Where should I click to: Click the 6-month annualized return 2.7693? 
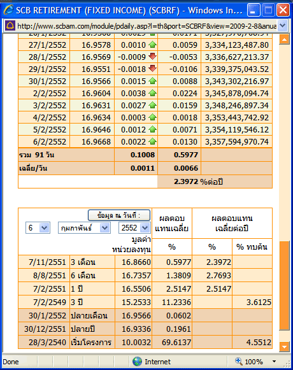click(x=218, y=276)
